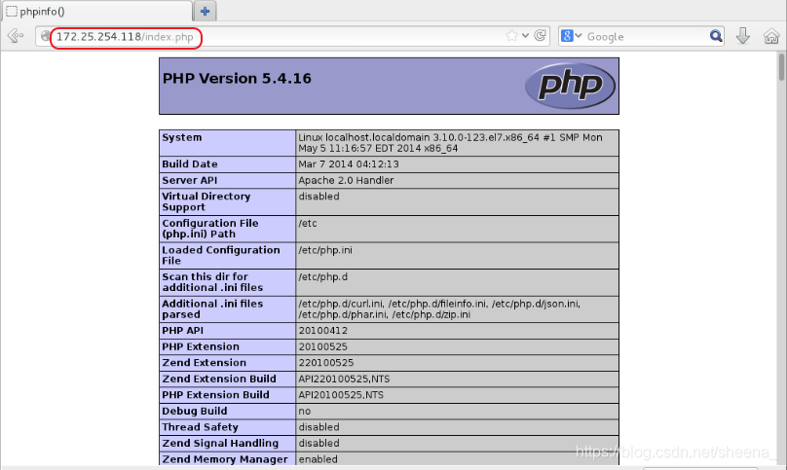
Task: Select the 'PHP Version 5.4.16' heading
Action: pyautogui.click(x=237, y=78)
